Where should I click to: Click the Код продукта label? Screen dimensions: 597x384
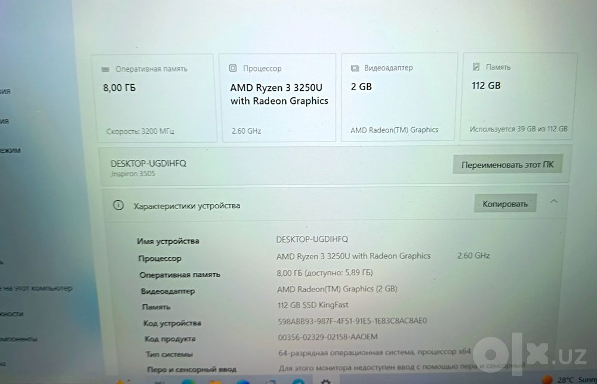170,339
